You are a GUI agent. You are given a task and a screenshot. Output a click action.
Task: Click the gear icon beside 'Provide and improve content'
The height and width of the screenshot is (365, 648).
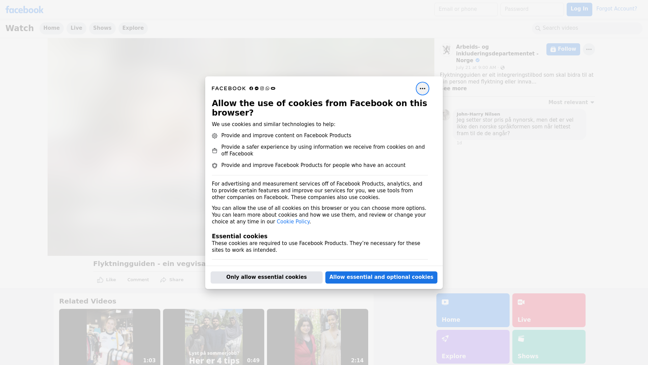point(215,136)
